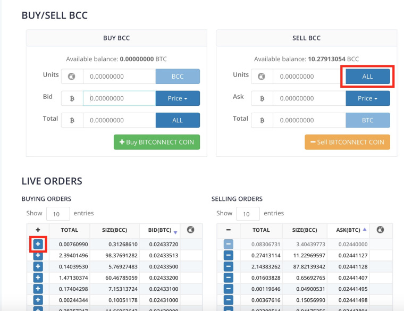Click bitcoin symbol beside Ask field
The width and height of the screenshot is (404, 311).
[262, 98]
